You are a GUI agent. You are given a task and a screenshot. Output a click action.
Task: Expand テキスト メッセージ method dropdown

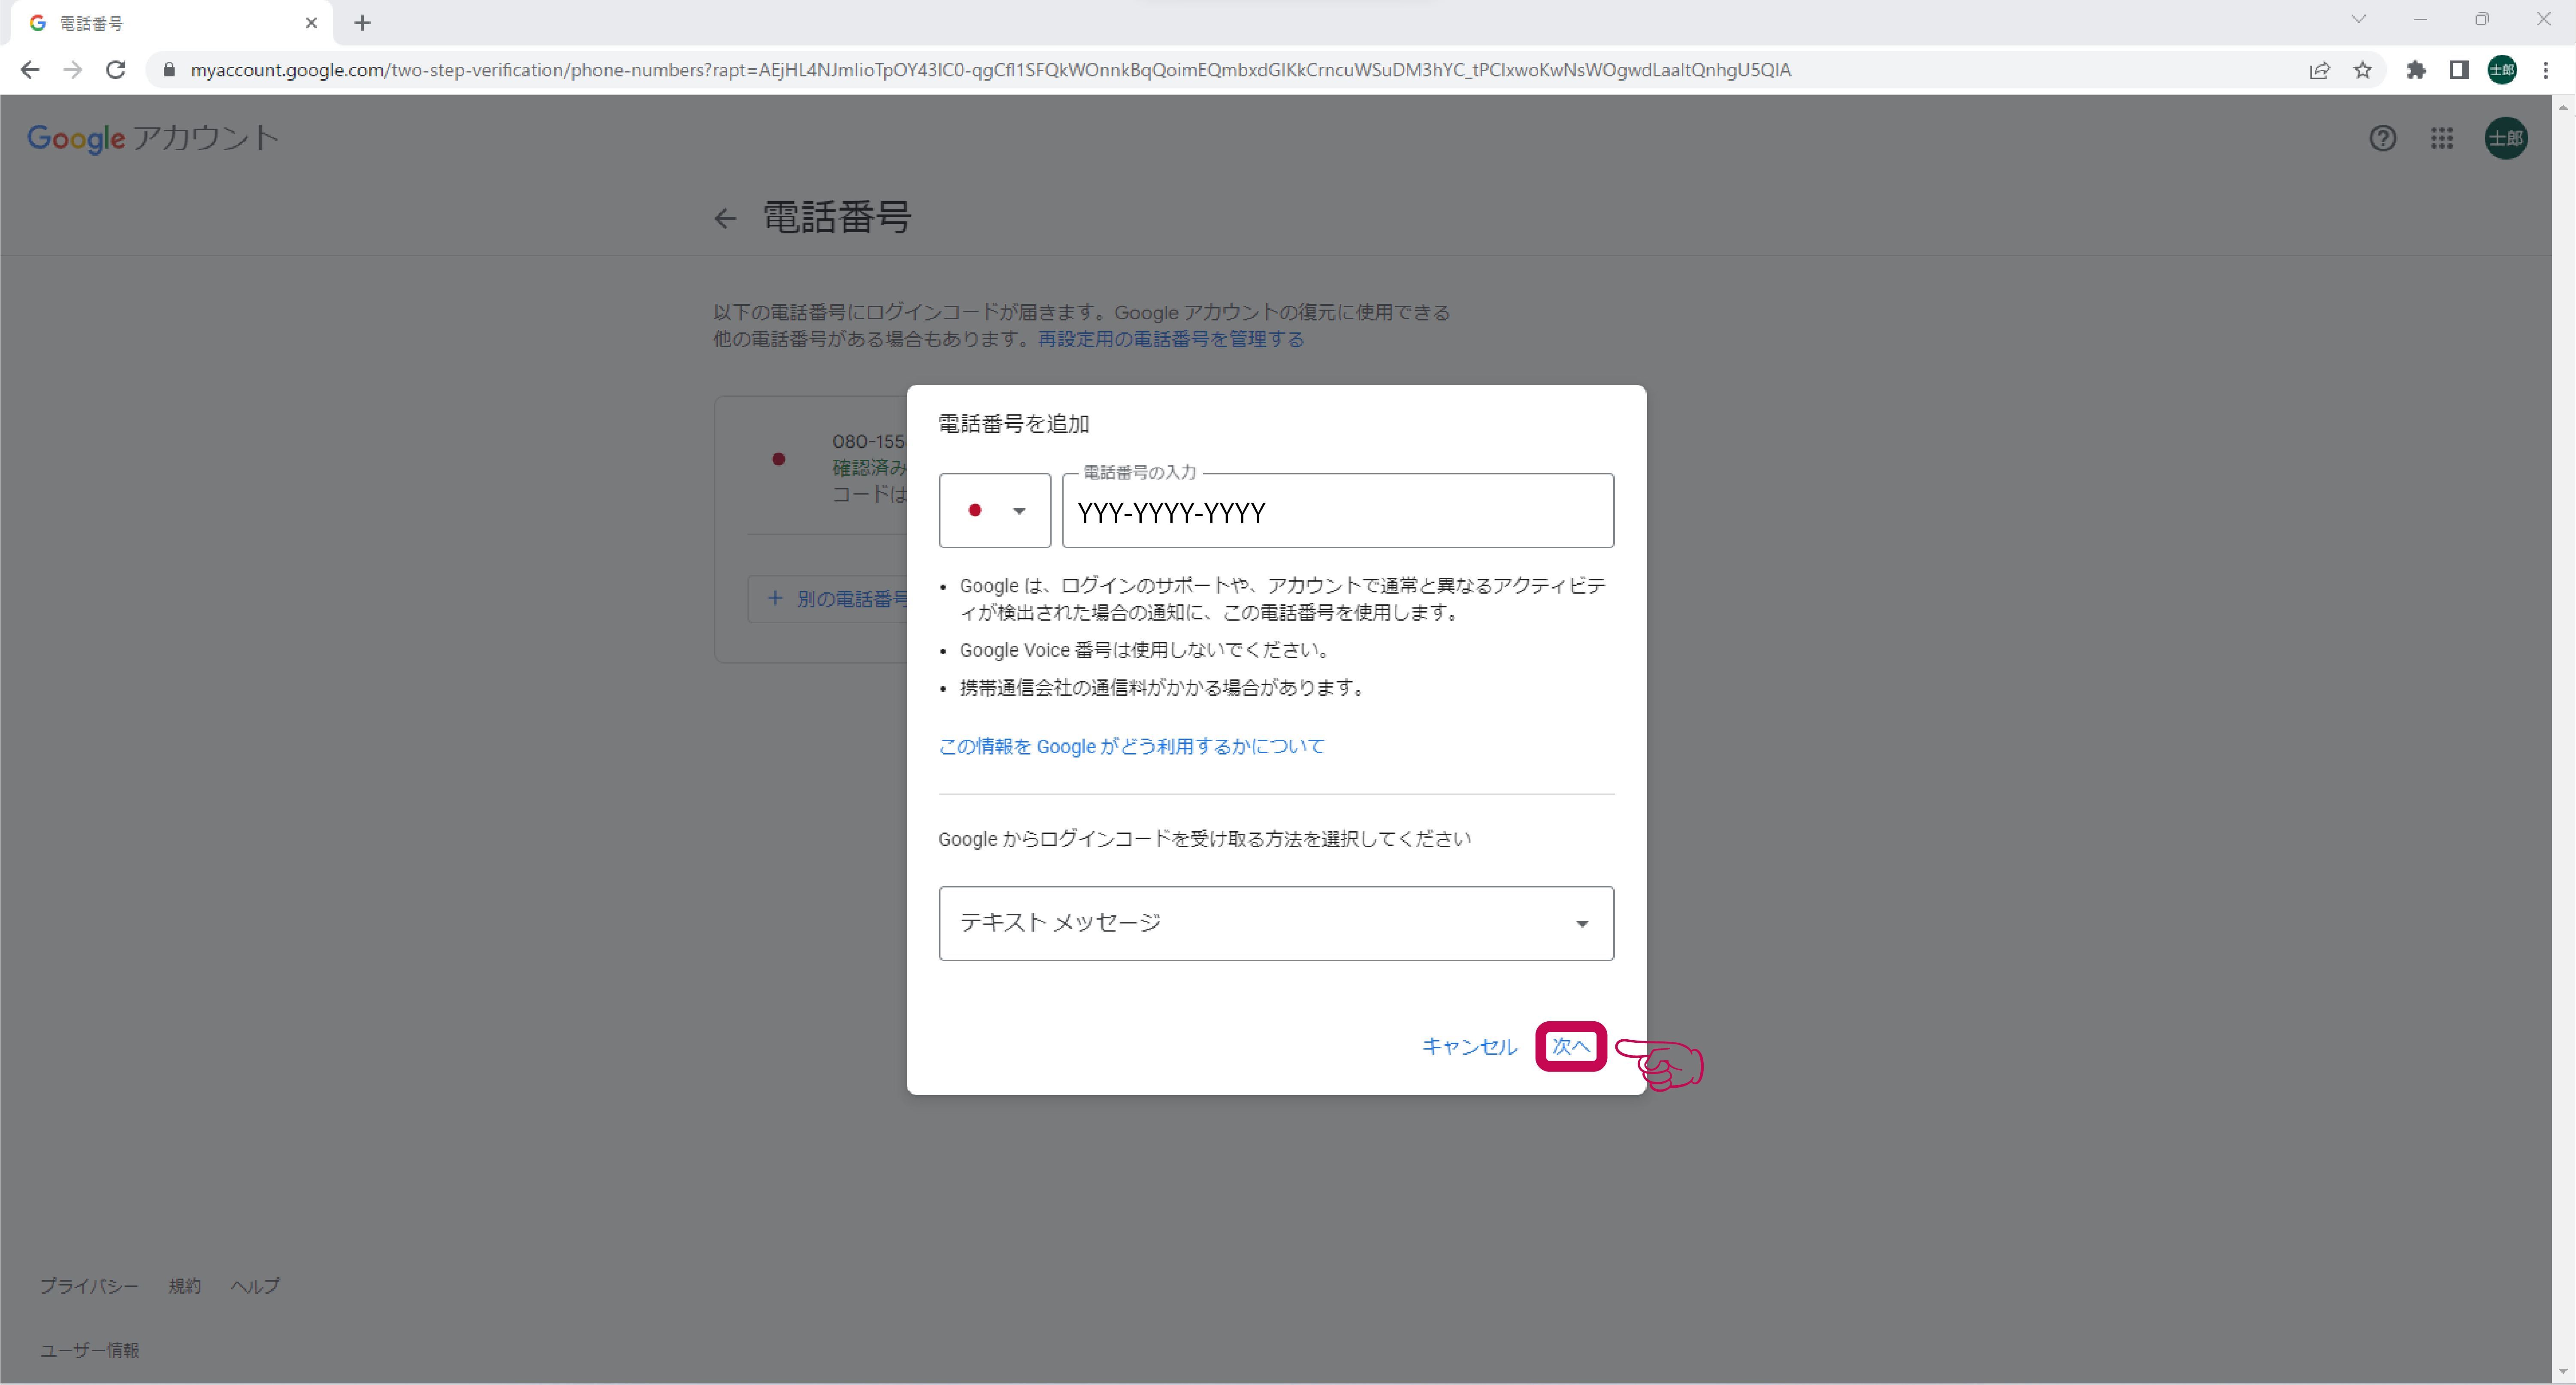coord(1276,923)
